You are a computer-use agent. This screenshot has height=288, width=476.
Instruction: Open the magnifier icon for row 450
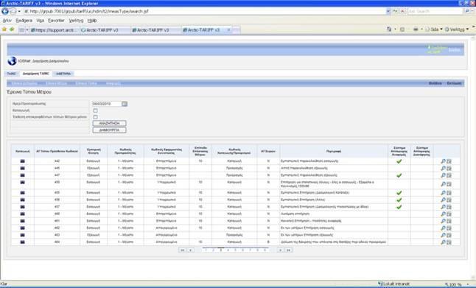tap(443, 184)
